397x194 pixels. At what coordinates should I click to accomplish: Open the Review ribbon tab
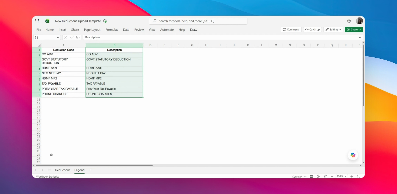(x=139, y=30)
